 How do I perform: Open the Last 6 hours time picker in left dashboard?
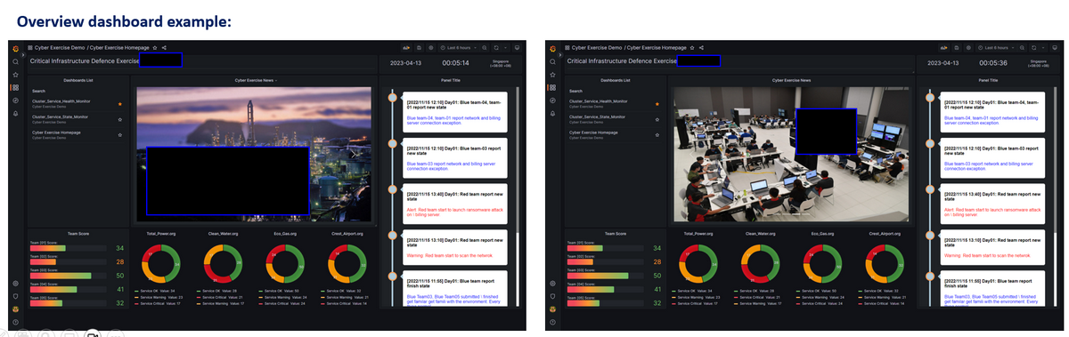tap(459, 48)
